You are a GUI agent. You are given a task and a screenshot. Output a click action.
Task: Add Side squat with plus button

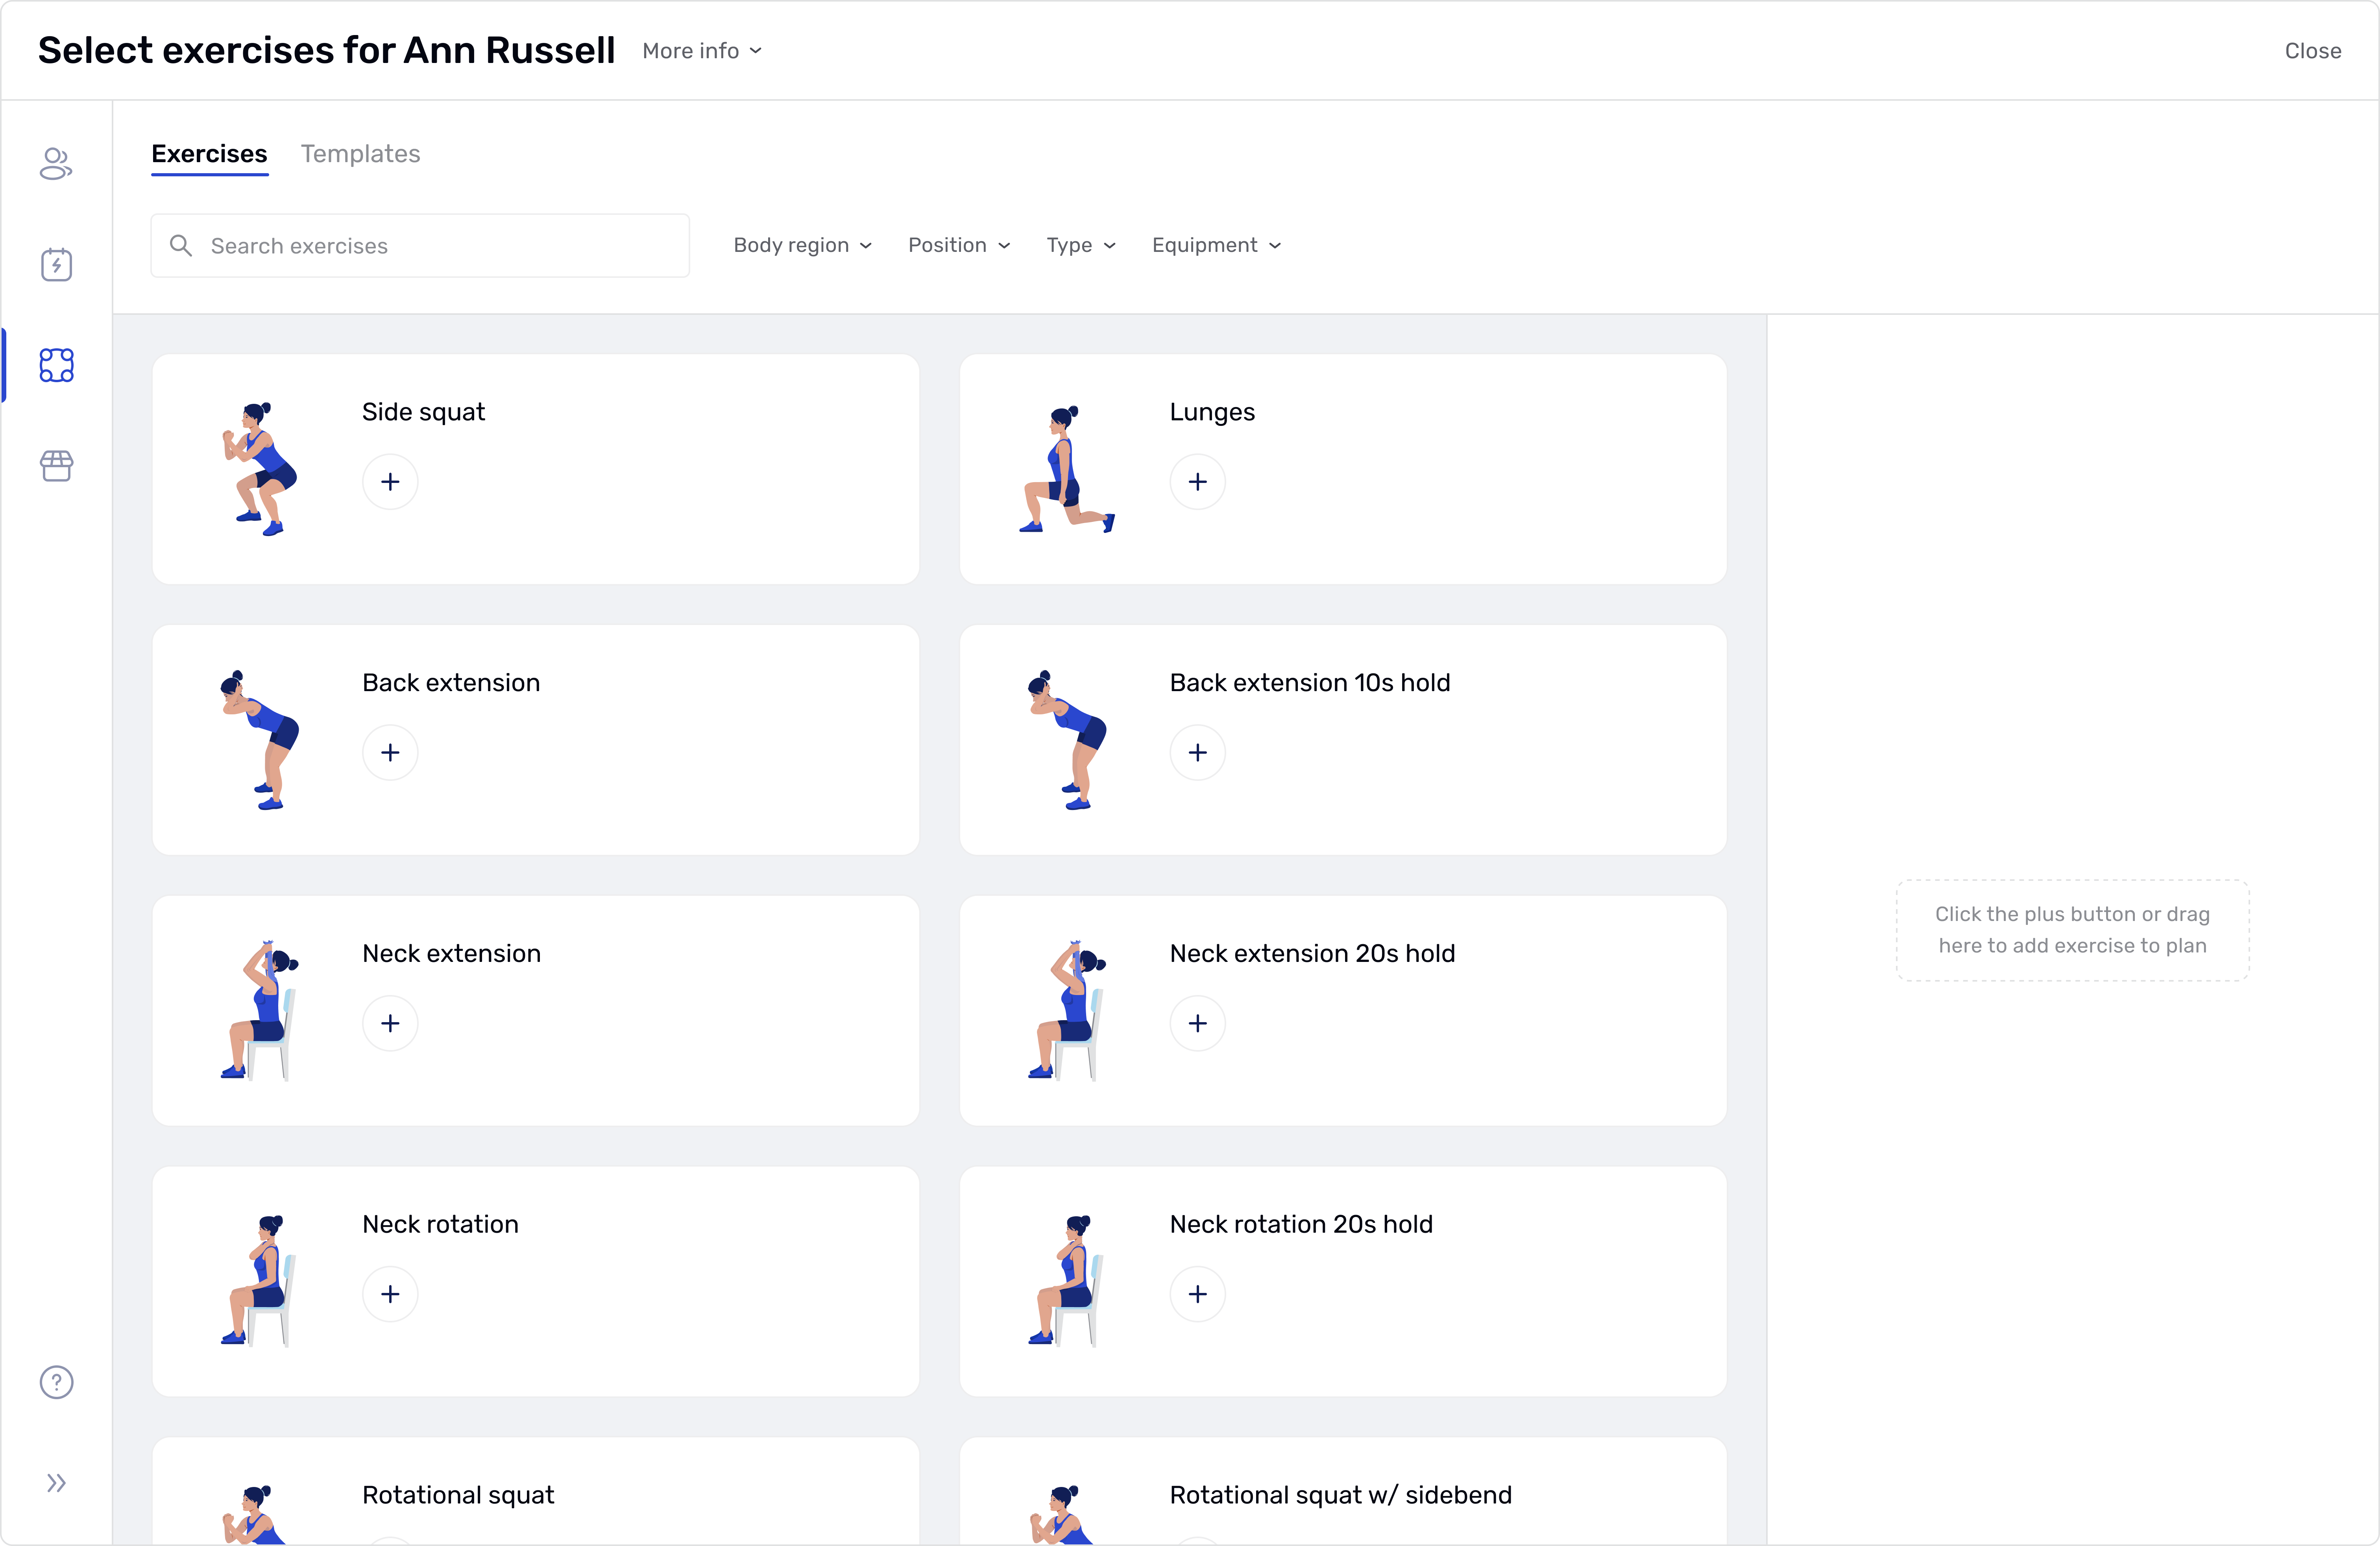click(390, 482)
